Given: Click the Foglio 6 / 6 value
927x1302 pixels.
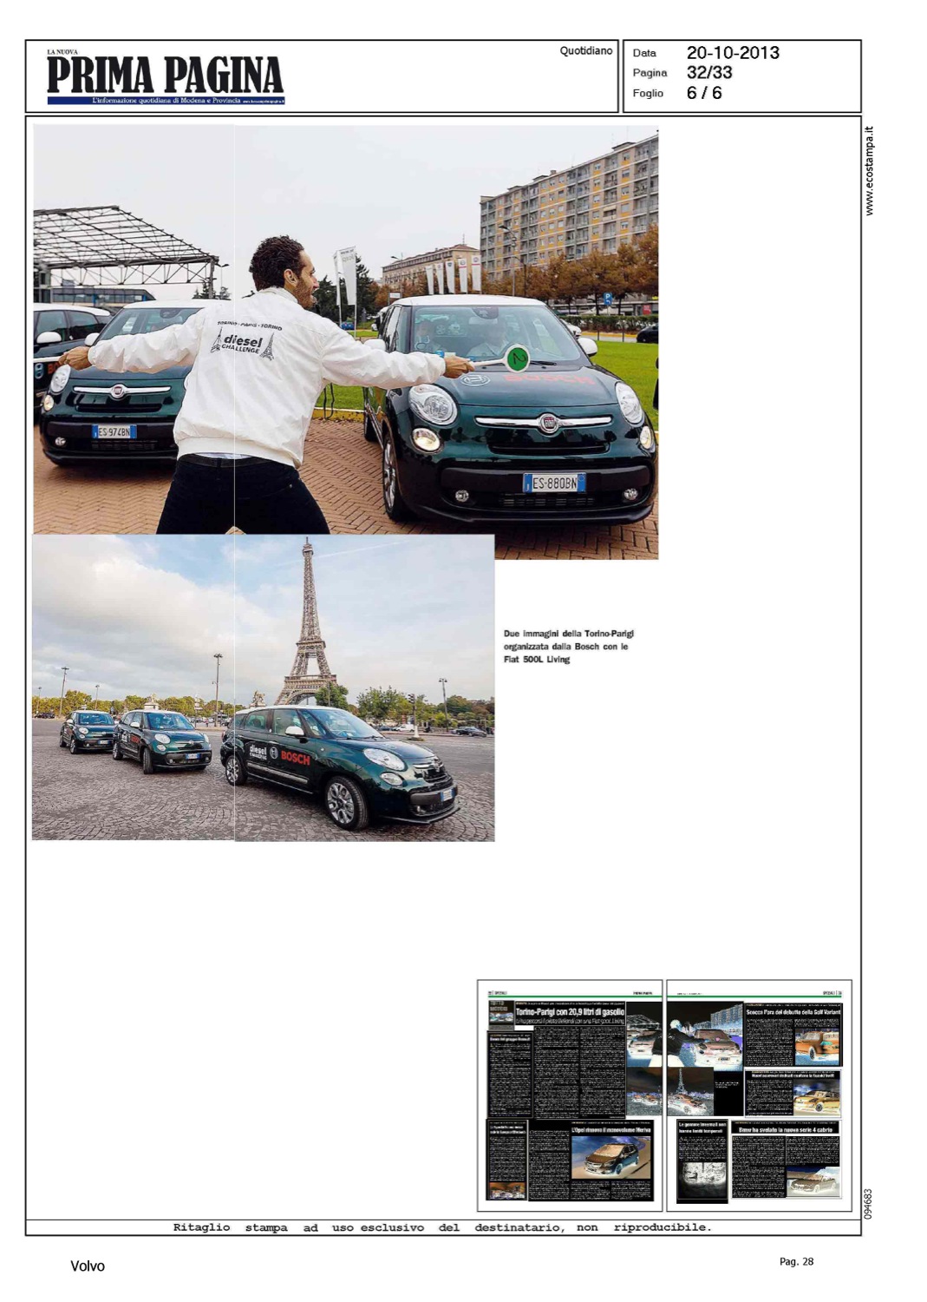Looking at the screenshot, I should (x=703, y=93).
